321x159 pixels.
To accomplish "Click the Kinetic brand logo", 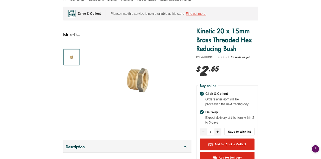I will point(72,35).
